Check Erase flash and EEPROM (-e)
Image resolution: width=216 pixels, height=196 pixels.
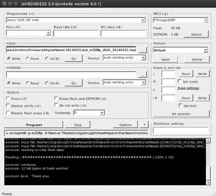[x=56, y=99]
